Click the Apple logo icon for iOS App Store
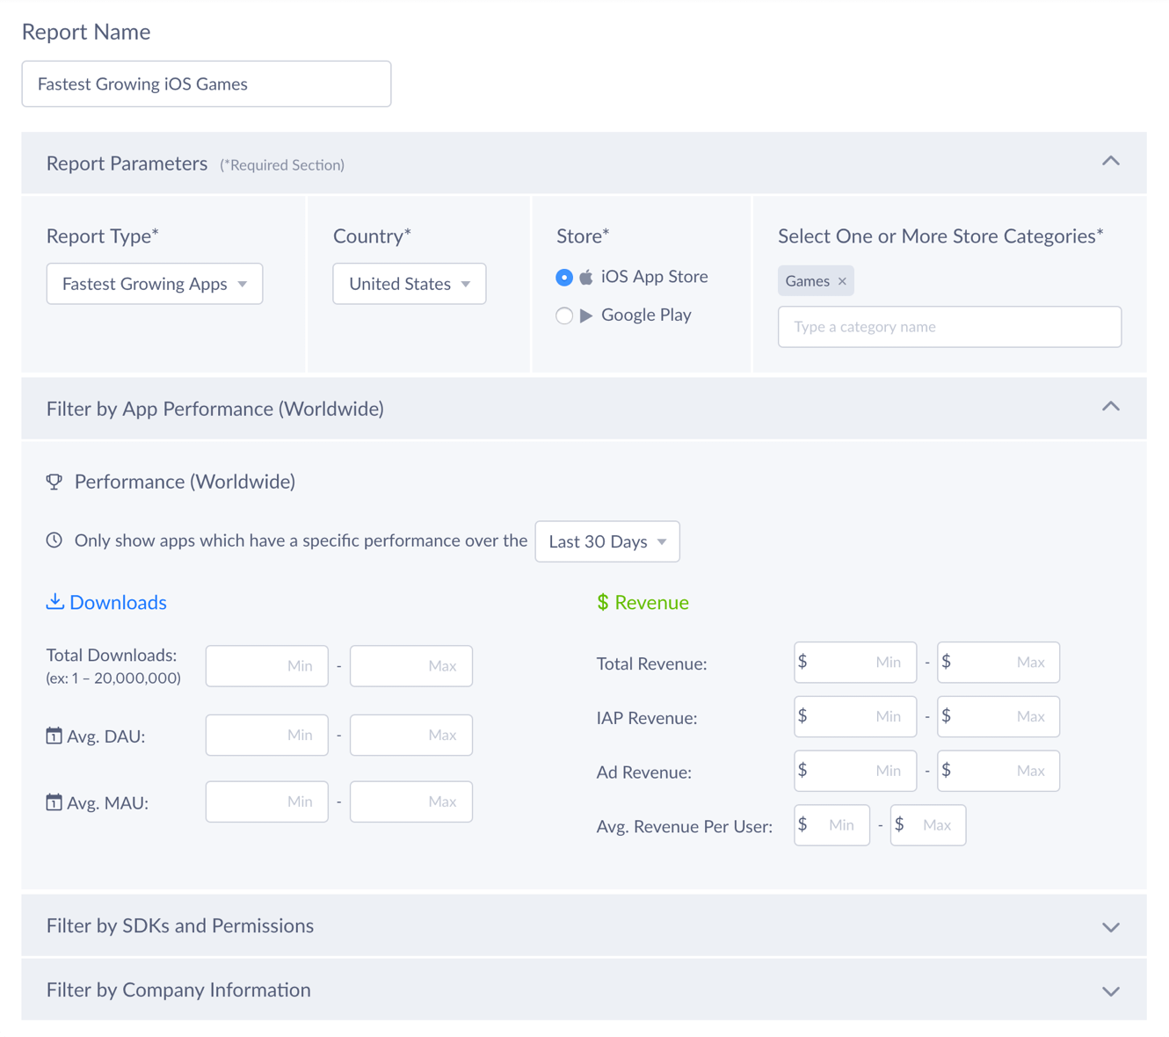 coord(586,277)
